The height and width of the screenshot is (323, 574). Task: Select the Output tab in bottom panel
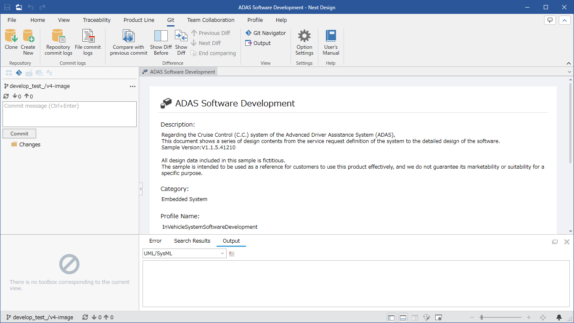pyautogui.click(x=231, y=241)
